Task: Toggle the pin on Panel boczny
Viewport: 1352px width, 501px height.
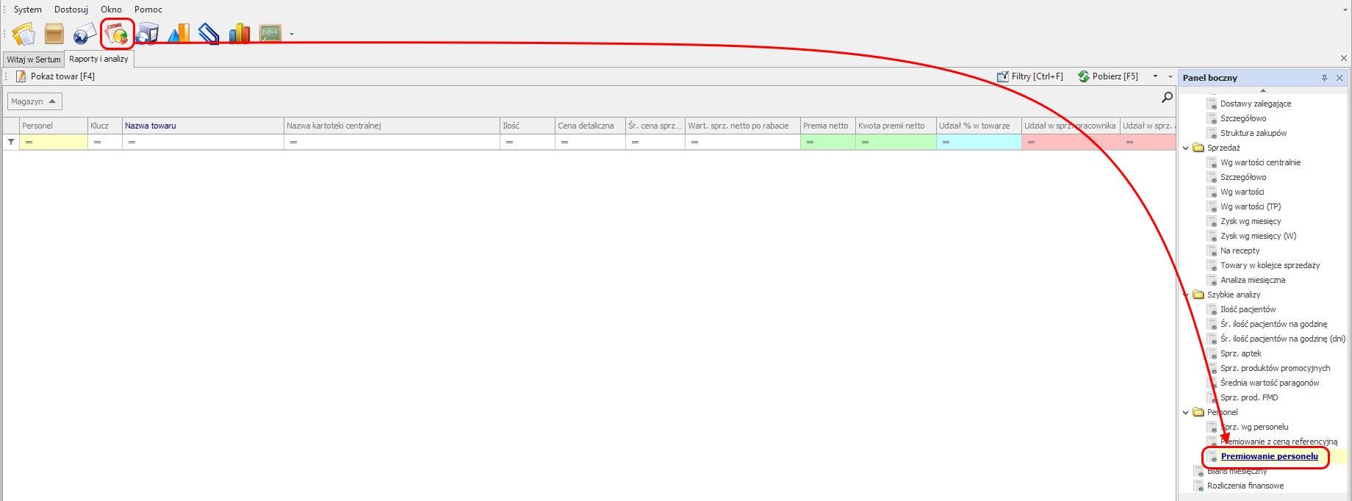Action: point(1324,78)
